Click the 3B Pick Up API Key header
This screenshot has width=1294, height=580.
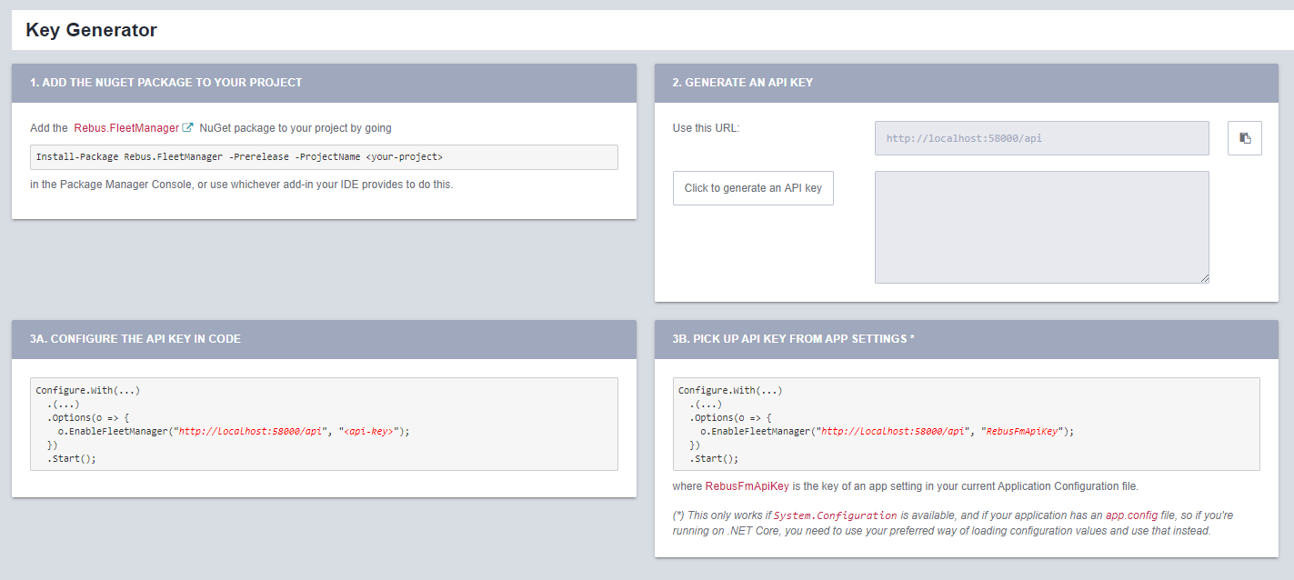click(967, 339)
